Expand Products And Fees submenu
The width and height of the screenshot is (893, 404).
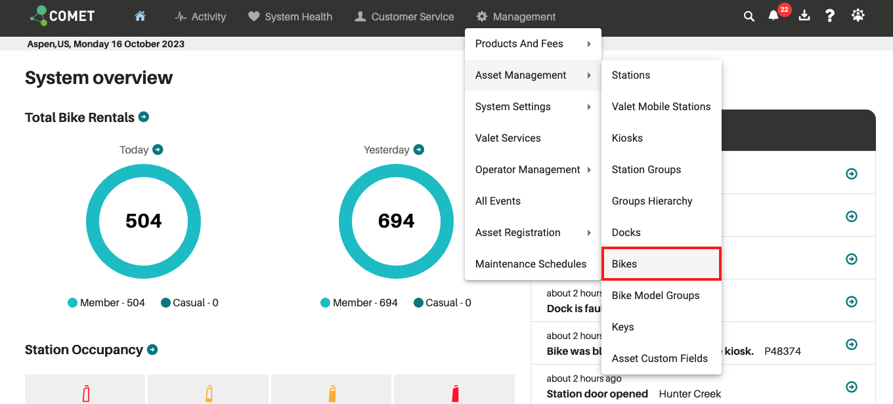pyautogui.click(x=533, y=44)
